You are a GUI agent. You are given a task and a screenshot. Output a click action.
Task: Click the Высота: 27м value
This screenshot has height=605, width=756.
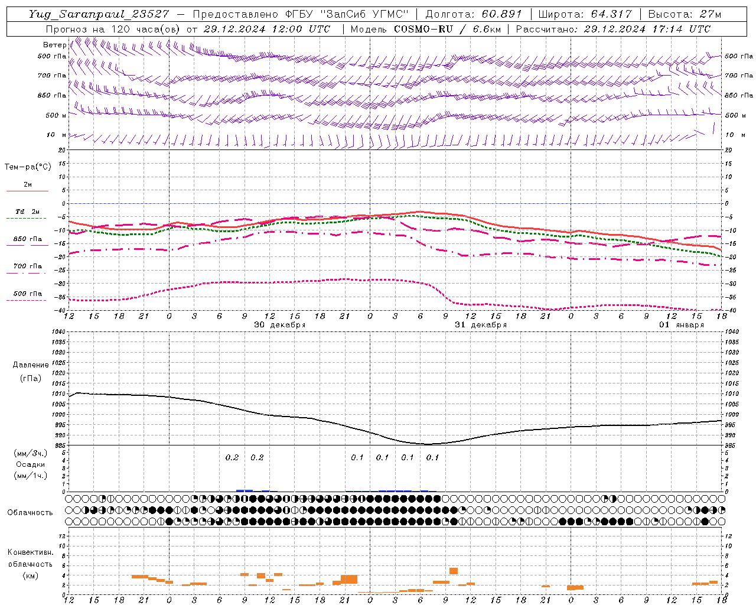(x=685, y=14)
